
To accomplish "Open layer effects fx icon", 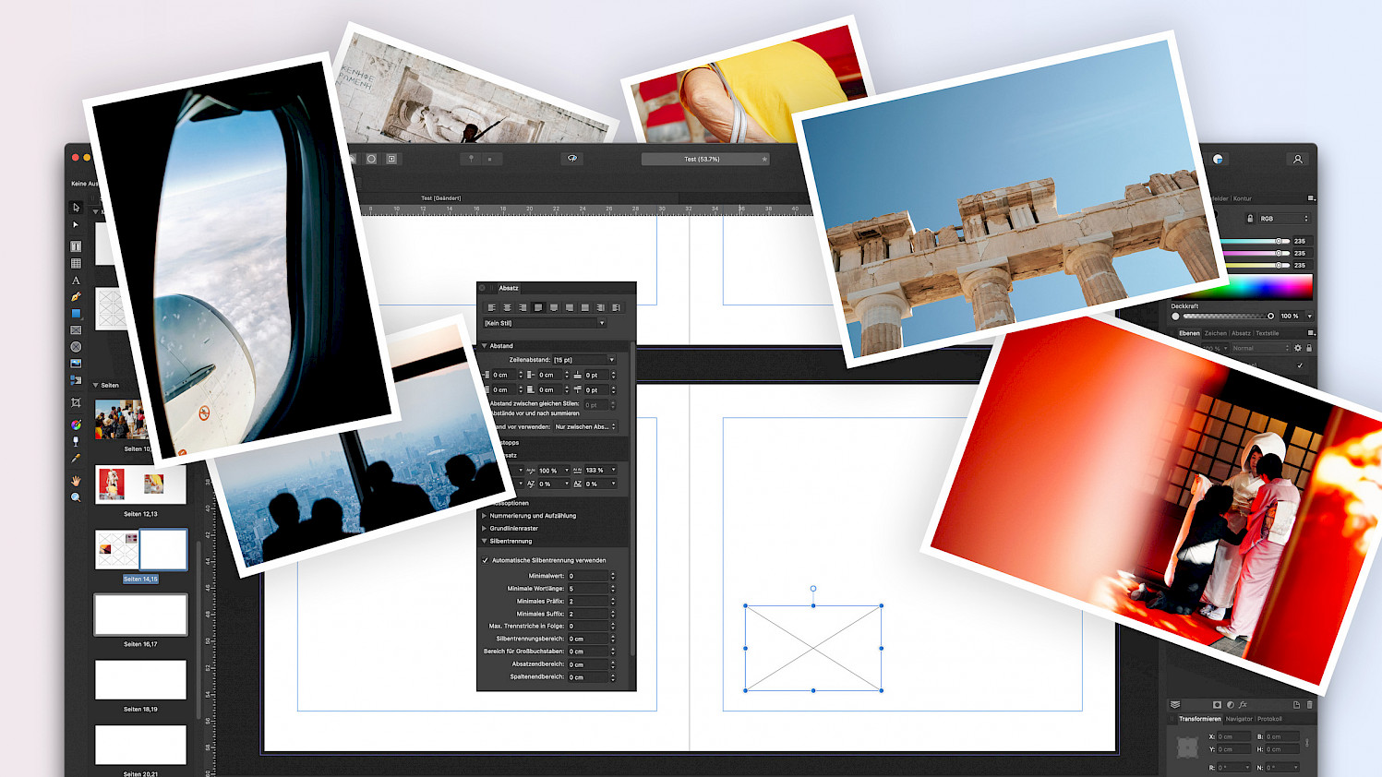I will pyautogui.click(x=1244, y=705).
